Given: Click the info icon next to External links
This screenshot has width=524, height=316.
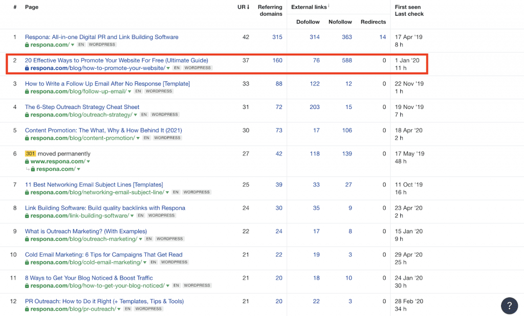Looking at the screenshot, I should tap(329, 6).
